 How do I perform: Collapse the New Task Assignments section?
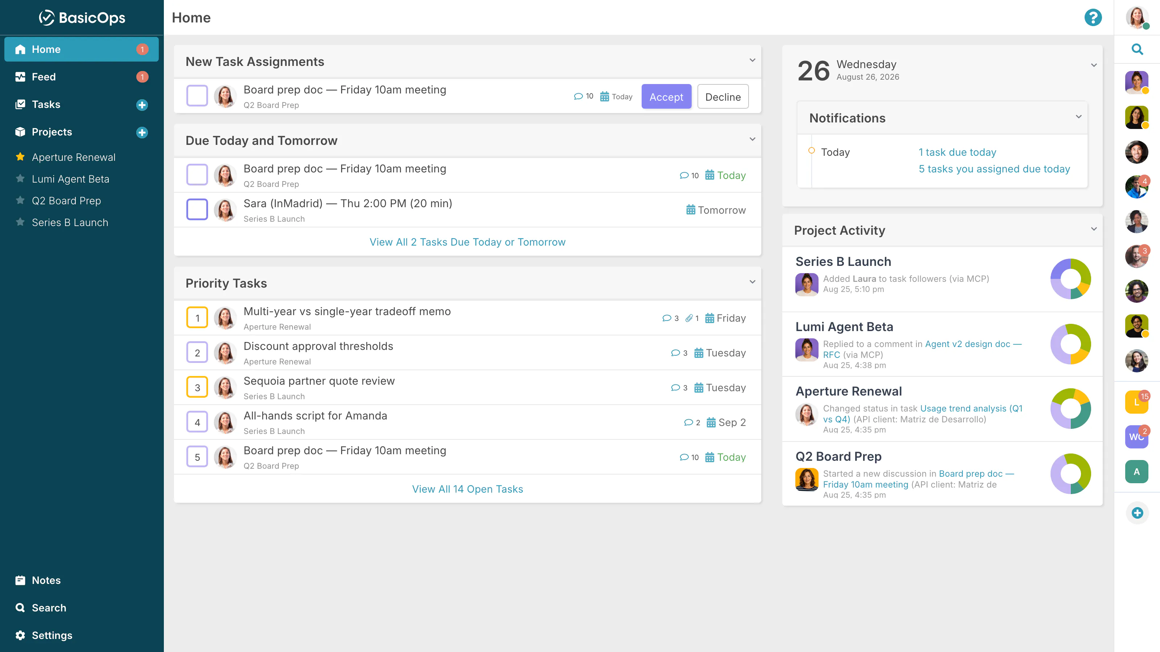pyautogui.click(x=752, y=60)
